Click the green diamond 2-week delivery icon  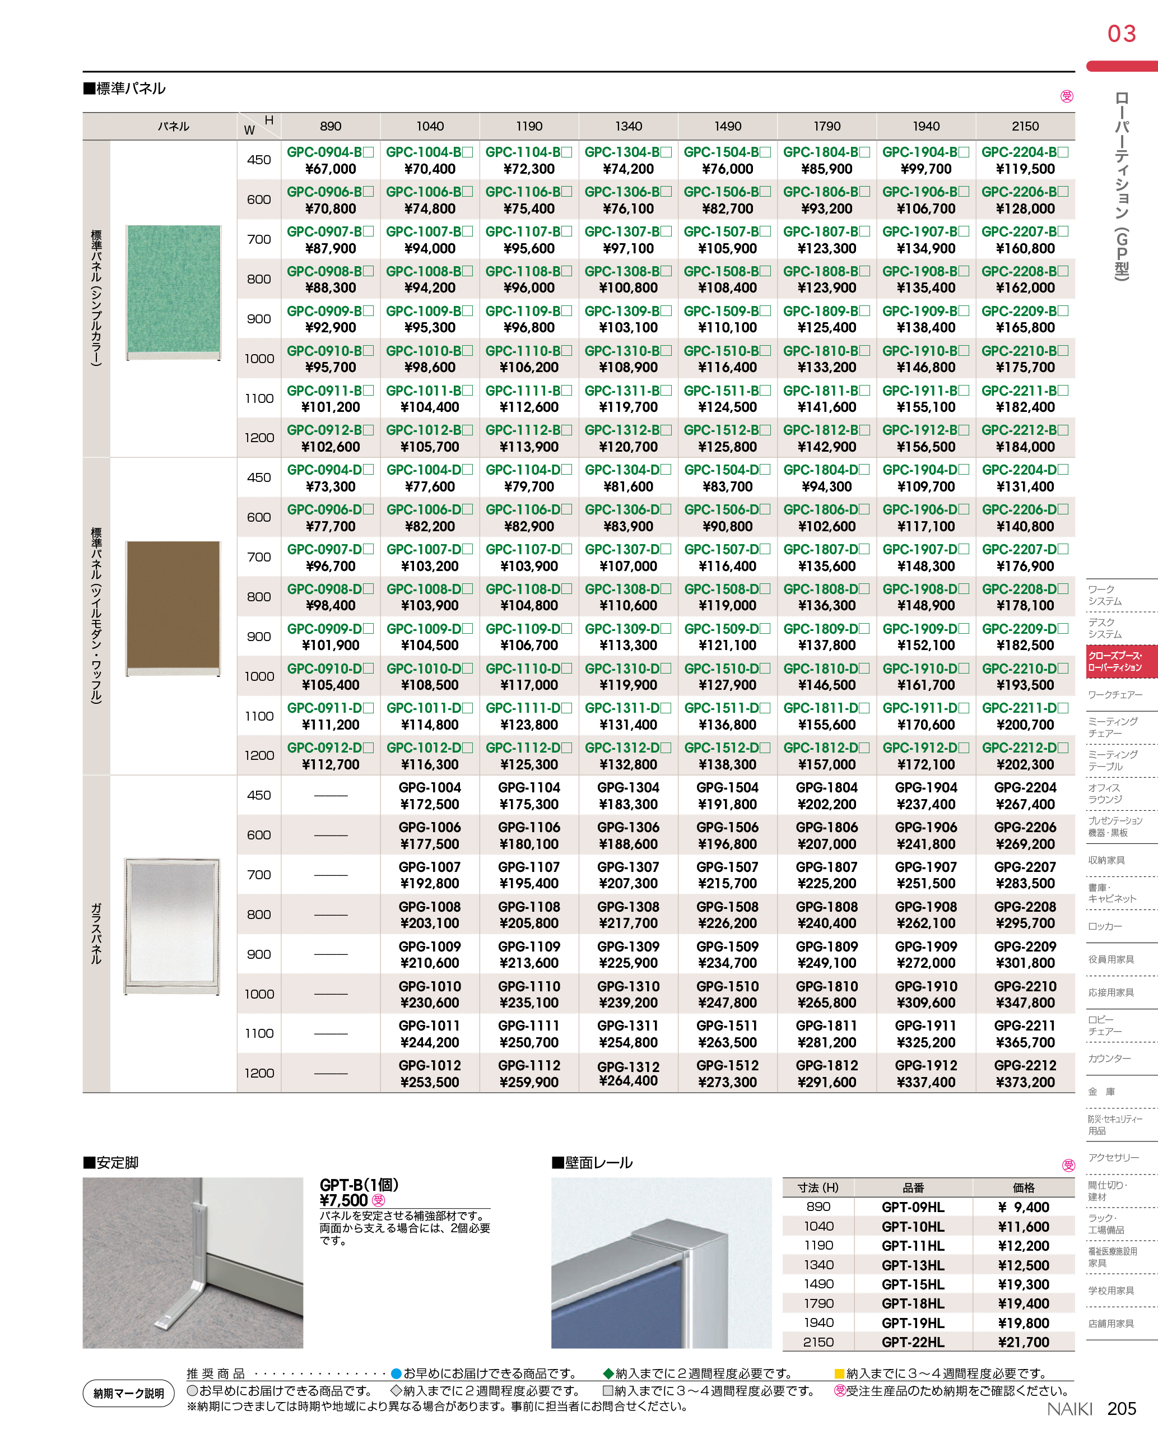(608, 1373)
